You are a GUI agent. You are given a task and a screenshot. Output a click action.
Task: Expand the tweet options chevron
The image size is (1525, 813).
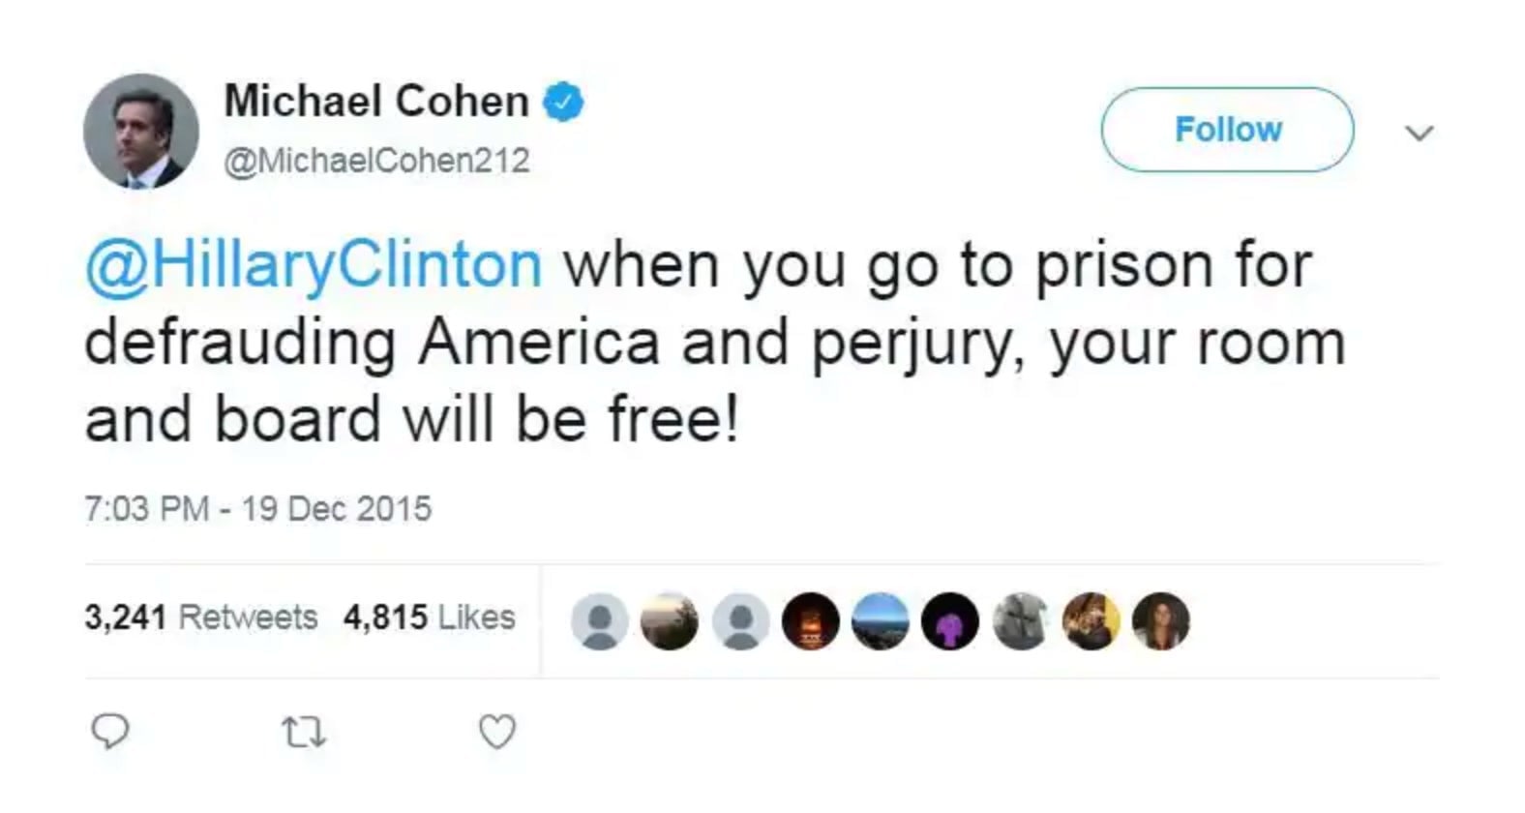(1419, 133)
